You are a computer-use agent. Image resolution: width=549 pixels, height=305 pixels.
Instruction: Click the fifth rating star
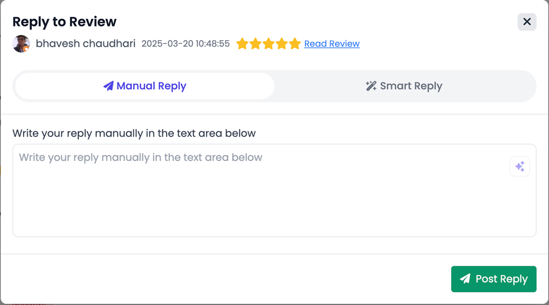tap(295, 44)
